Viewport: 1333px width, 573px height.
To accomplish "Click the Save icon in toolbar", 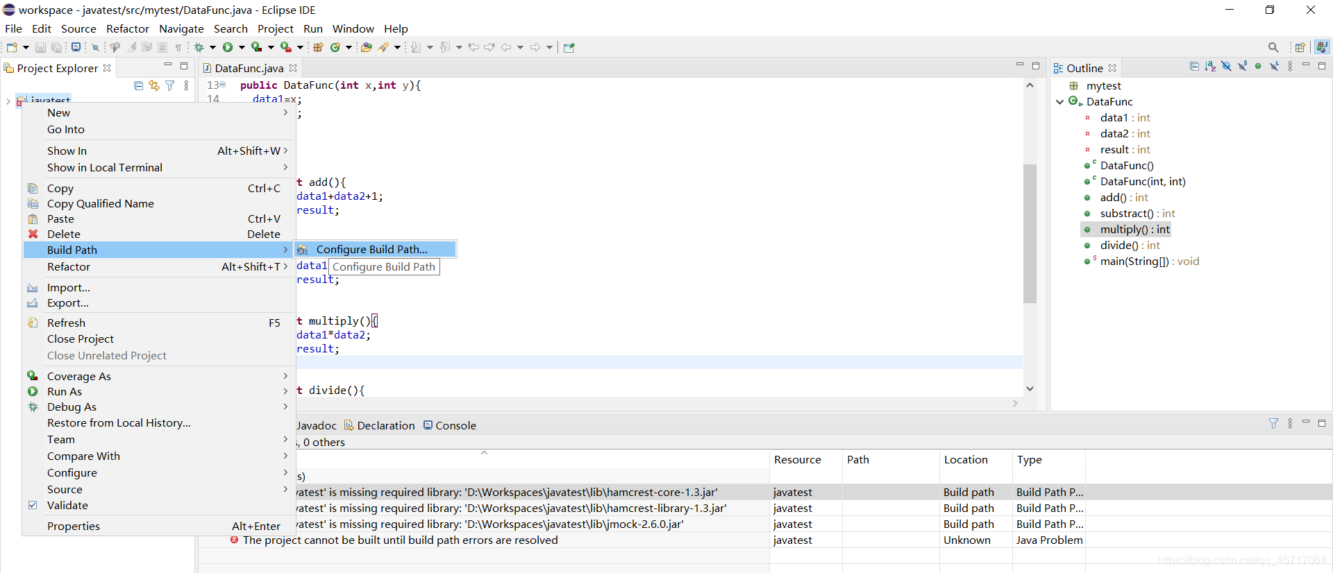I will click(x=40, y=47).
